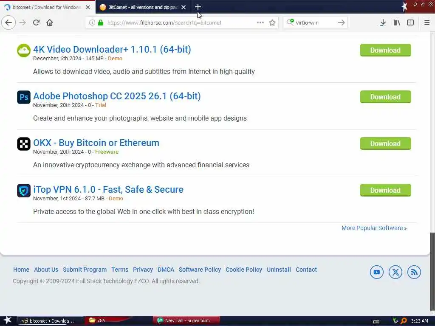Submit the virtio-win search arrow
Screen dimensions: 435x326
tap(342, 22)
